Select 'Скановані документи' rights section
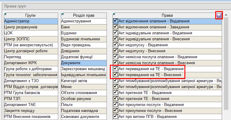The width and height of the screenshot is (231, 120). (x=83, y=117)
